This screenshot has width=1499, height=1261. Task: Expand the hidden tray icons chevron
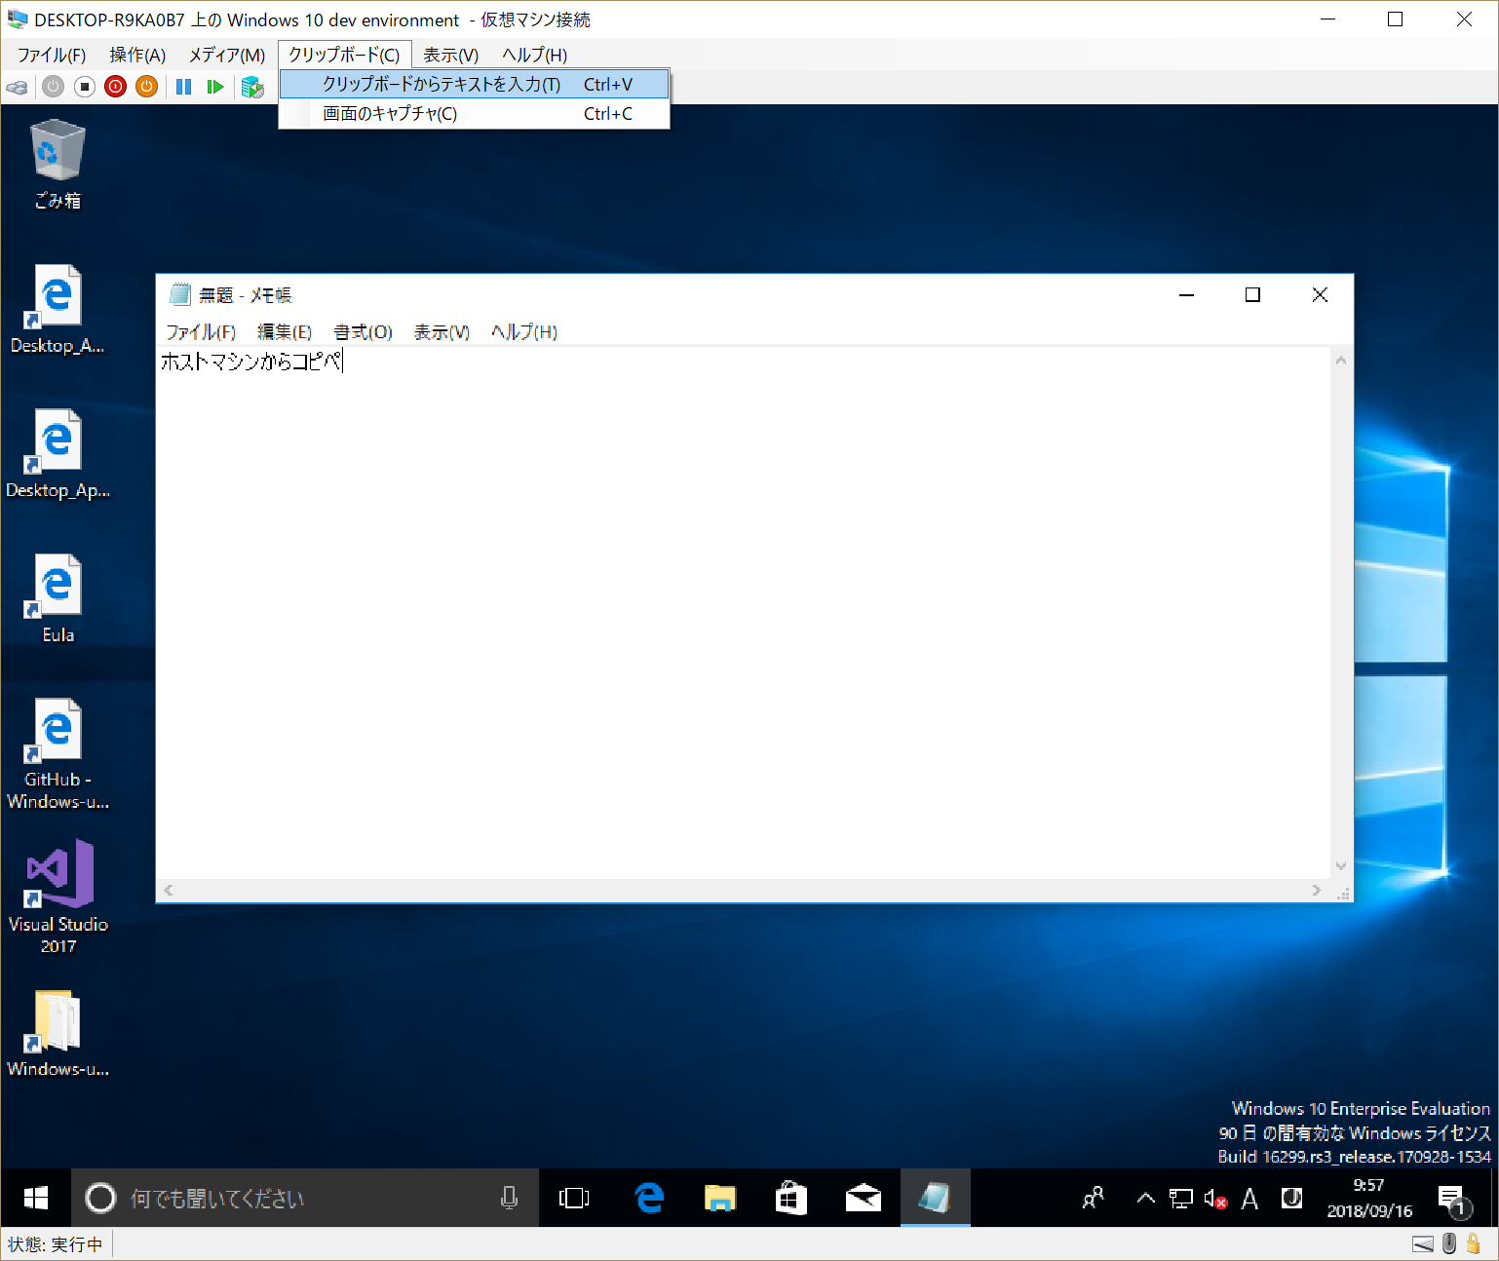point(1144,1198)
